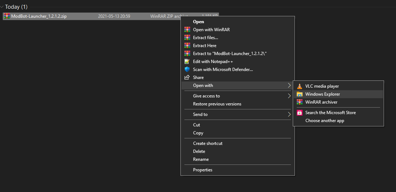
Task: Click the zip file's WinRAR icon in list
Action: click(x=7, y=16)
